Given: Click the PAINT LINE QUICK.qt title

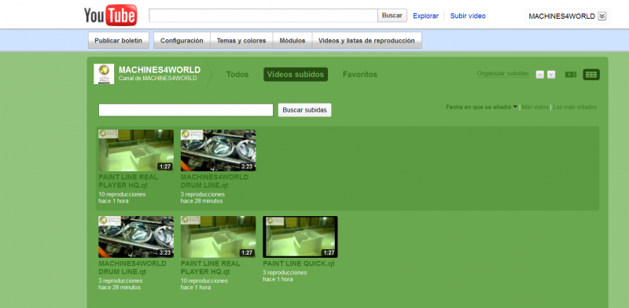Looking at the screenshot, I should [x=299, y=264].
